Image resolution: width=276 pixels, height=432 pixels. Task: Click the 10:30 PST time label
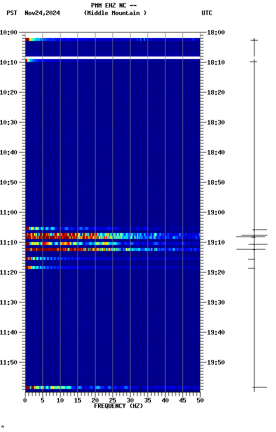tap(8, 122)
